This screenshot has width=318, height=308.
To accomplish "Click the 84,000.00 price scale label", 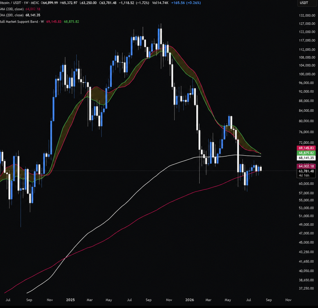I will coord(307,110).
